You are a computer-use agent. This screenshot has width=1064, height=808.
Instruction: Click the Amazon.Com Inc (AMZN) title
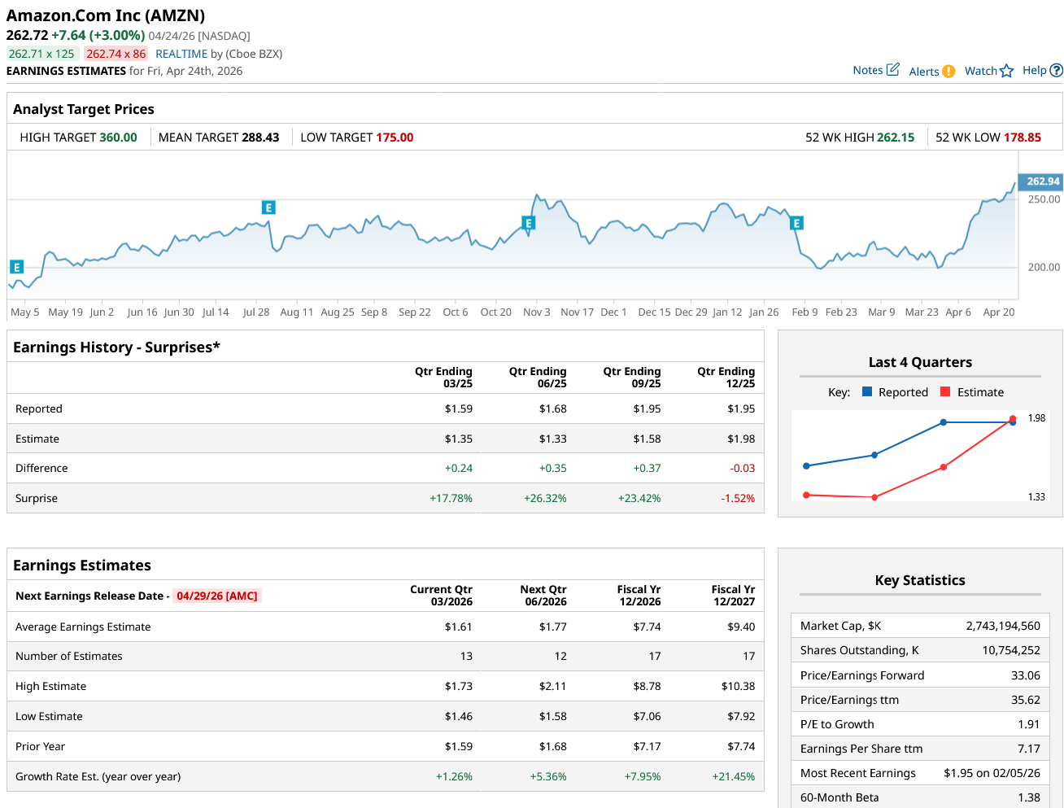[106, 15]
